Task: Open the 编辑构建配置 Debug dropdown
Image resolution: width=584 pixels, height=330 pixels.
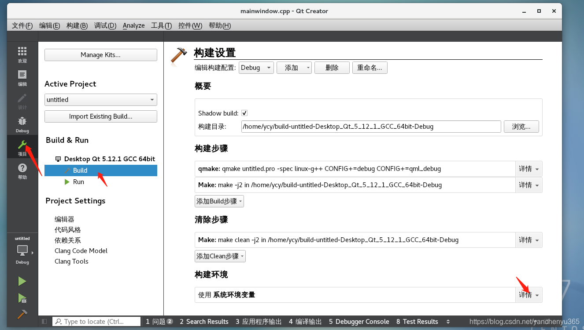Action: (256, 67)
